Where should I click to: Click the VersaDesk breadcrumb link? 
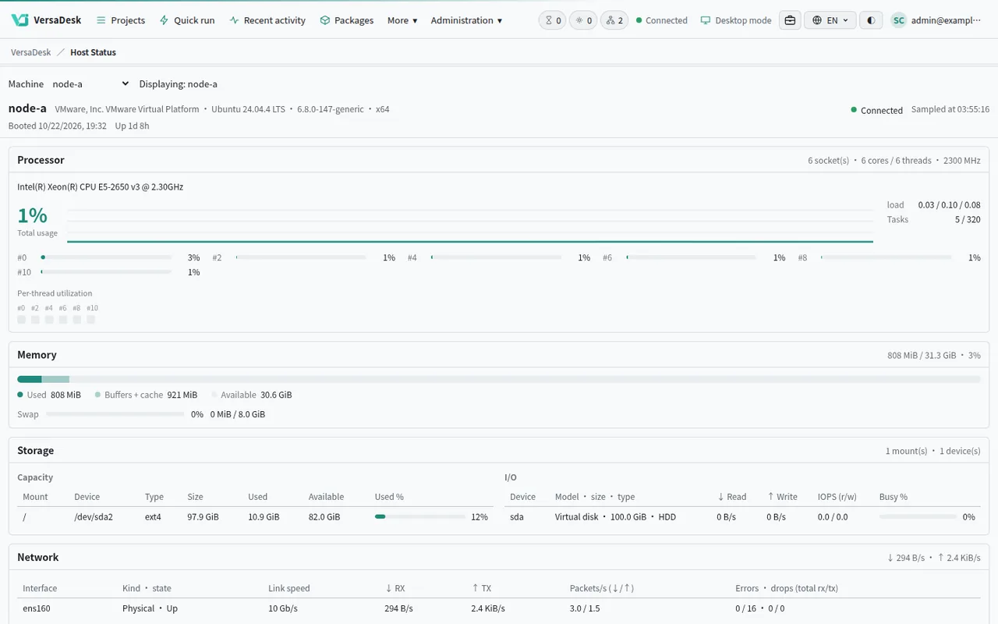[x=31, y=52]
